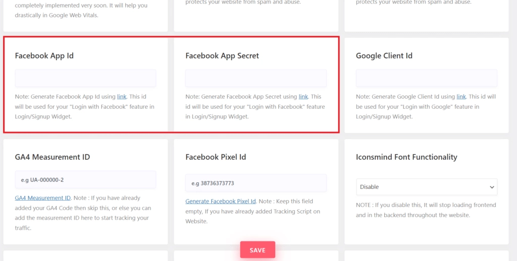
Task: Open the Generate Facebook Pixel Id link
Action: [x=221, y=201]
